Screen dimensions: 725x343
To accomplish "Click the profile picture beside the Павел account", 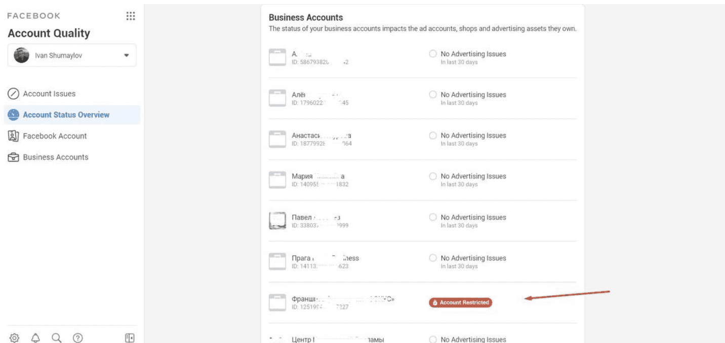I will 277,221.
